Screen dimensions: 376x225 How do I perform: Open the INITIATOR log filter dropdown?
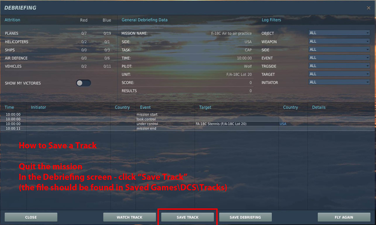click(339, 82)
